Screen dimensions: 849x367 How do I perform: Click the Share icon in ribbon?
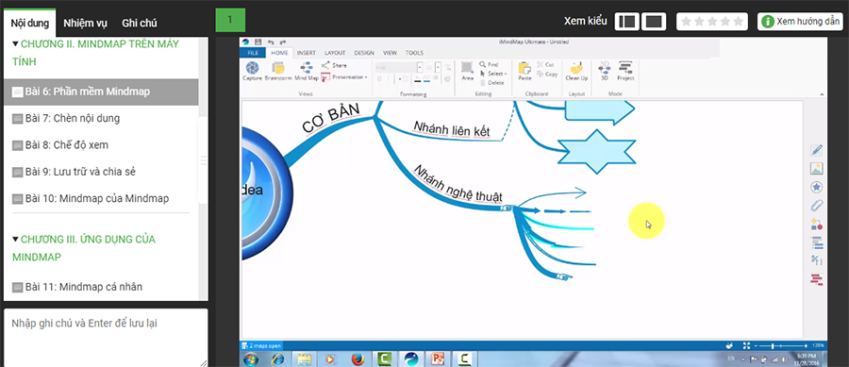(x=325, y=65)
